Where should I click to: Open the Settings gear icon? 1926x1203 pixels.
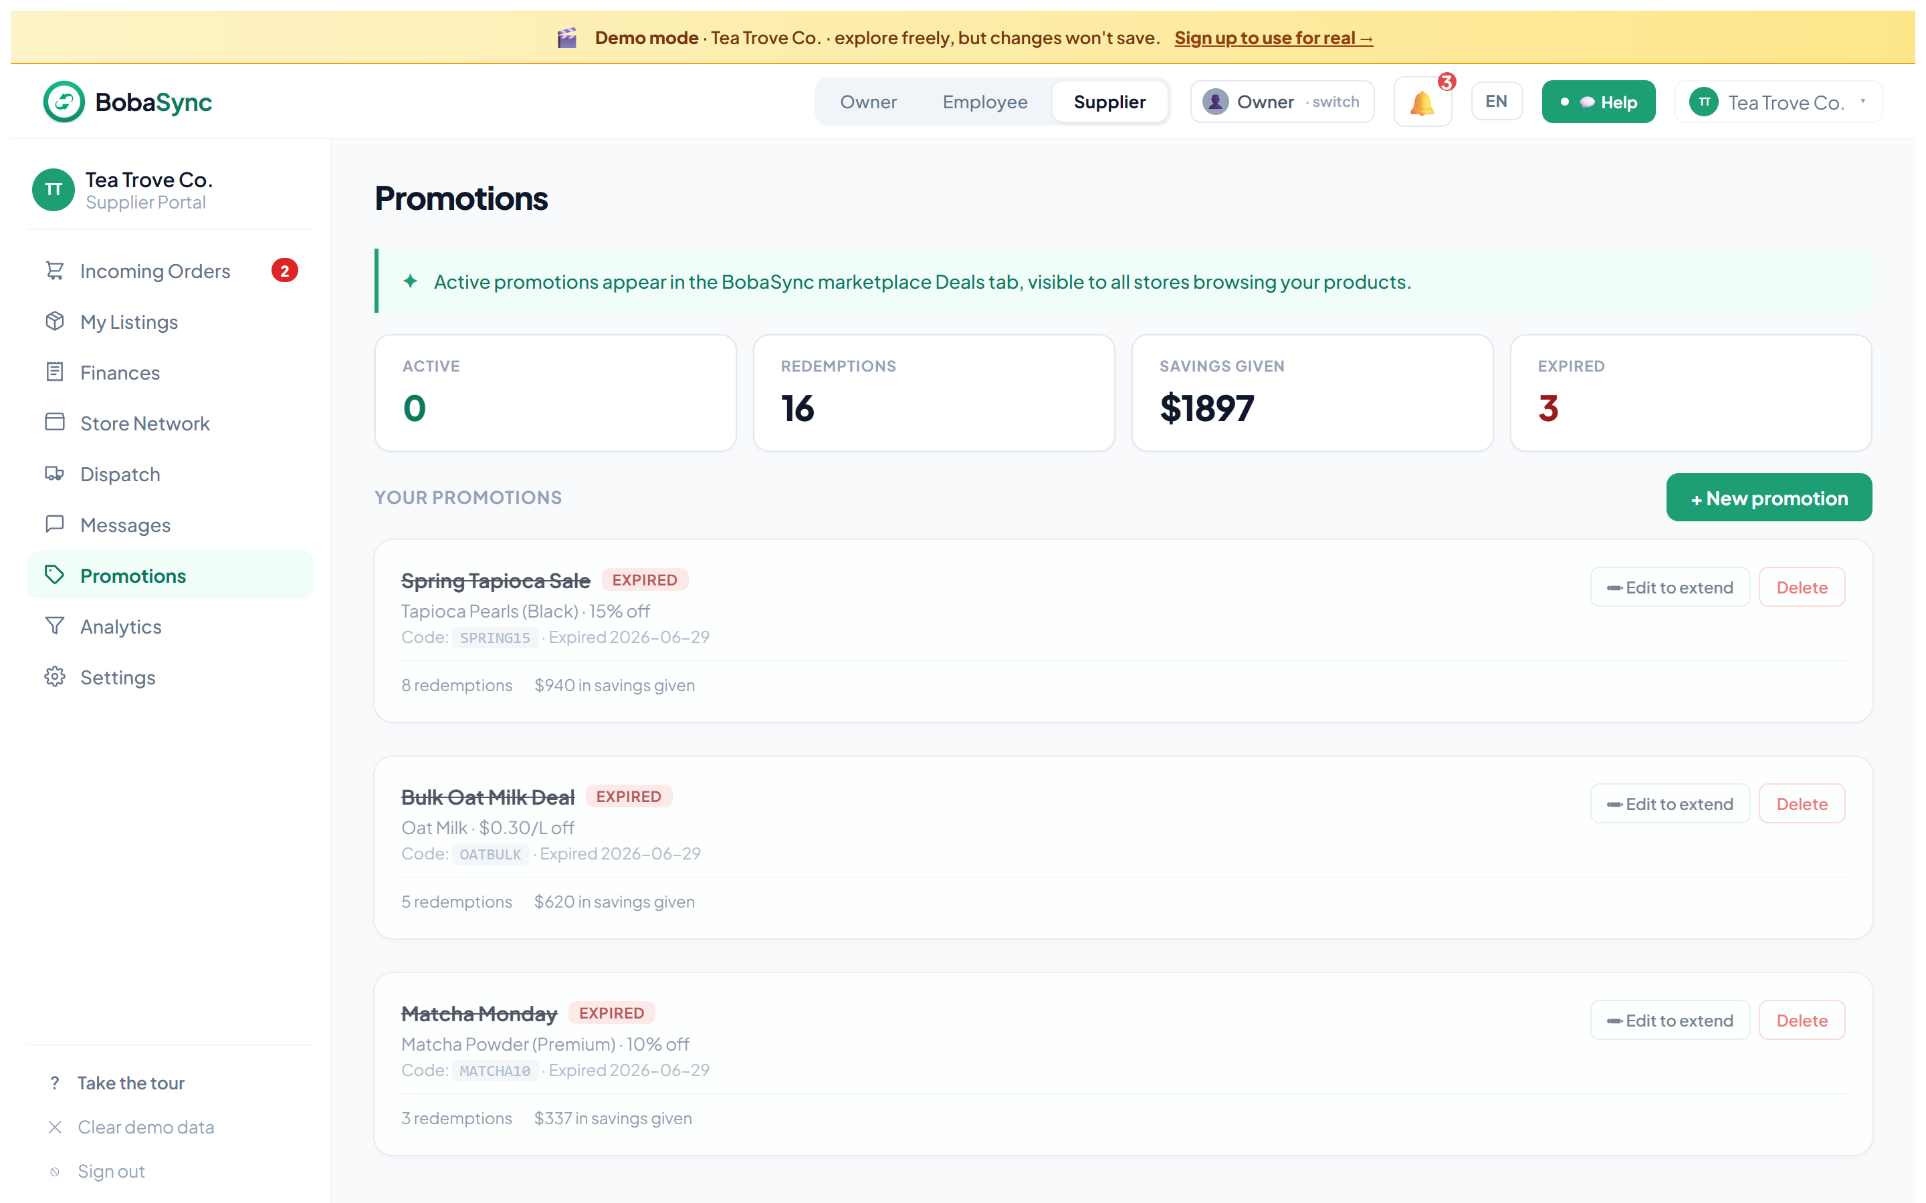click(x=54, y=677)
